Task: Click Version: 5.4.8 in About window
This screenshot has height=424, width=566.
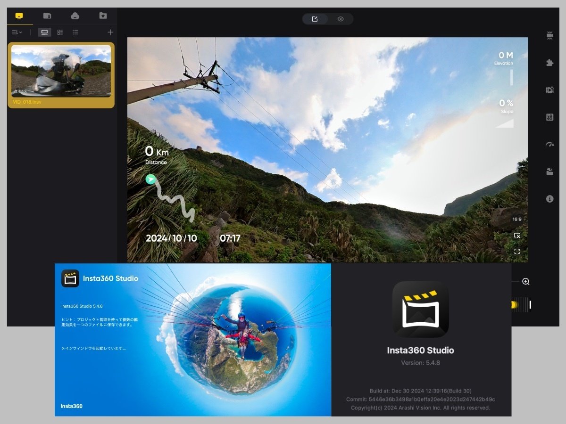Action: click(420, 363)
